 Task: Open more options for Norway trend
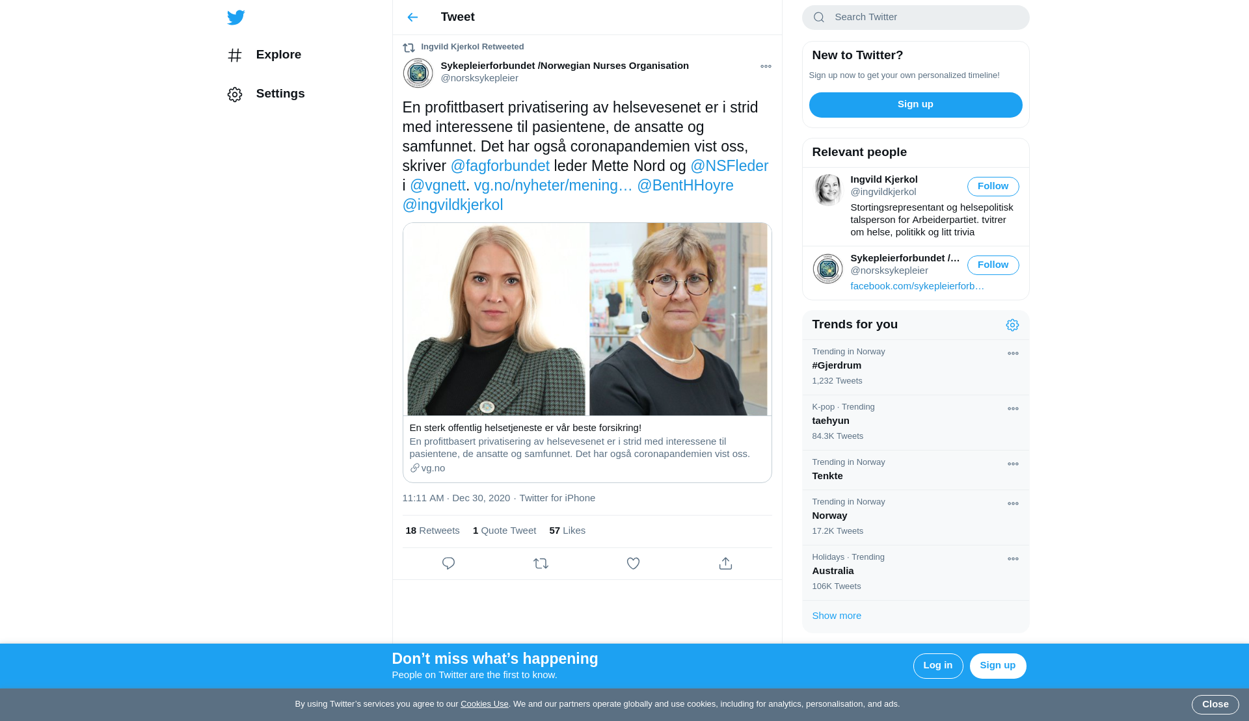pyautogui.click(x=1013, y=504)
